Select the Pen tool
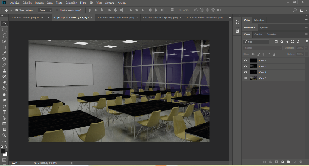Image resolution: width=309 pixels, height=166 pixels. point(4,106)
